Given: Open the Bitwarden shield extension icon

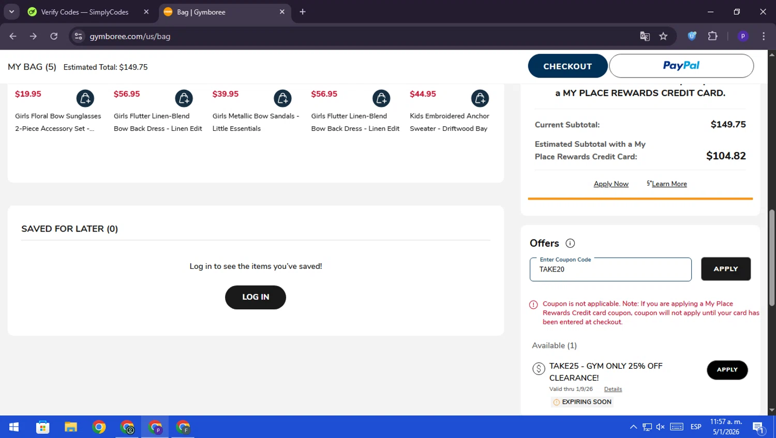Looking at the screenshot, I should click(x=692, y=36).
